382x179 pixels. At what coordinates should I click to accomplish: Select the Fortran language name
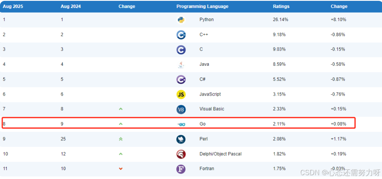(x=207, y=168)
